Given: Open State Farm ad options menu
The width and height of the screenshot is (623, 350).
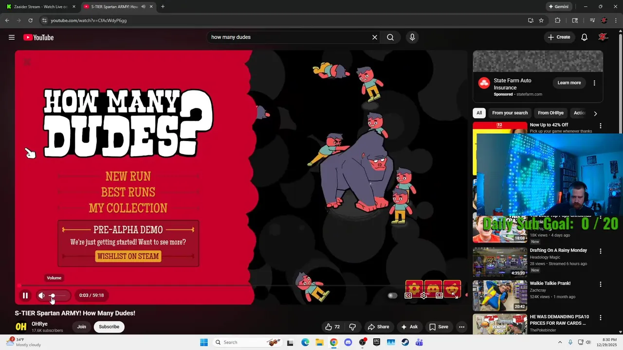Looking at the screenshot, I should pyautogui.click(x=594, y=83).
